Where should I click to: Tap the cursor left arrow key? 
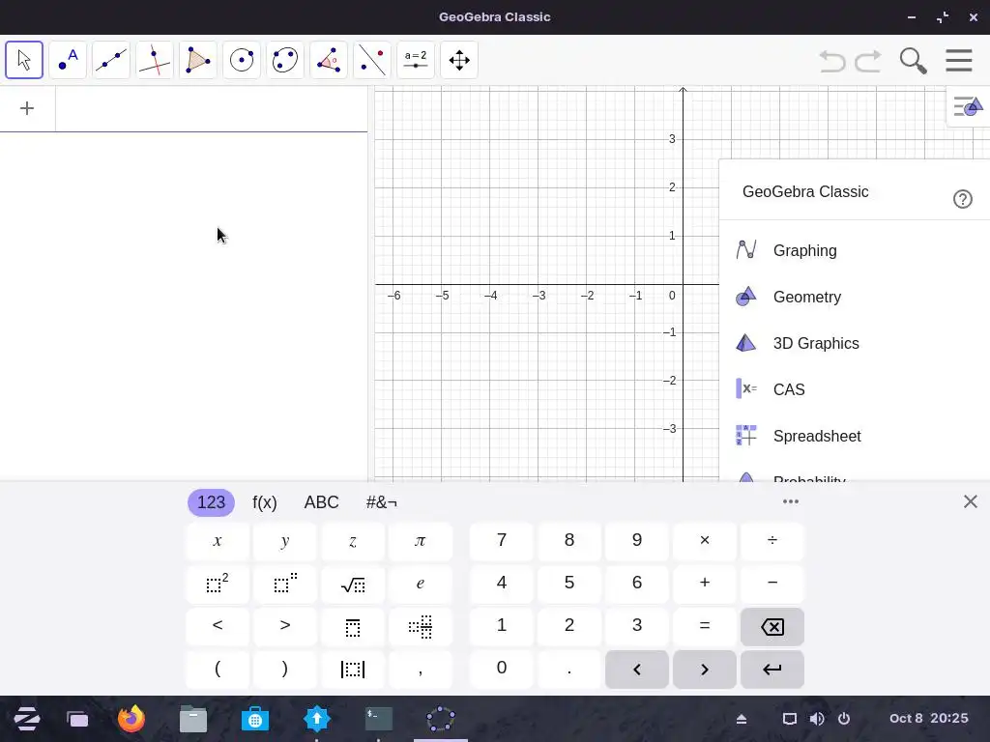point(636,669)
